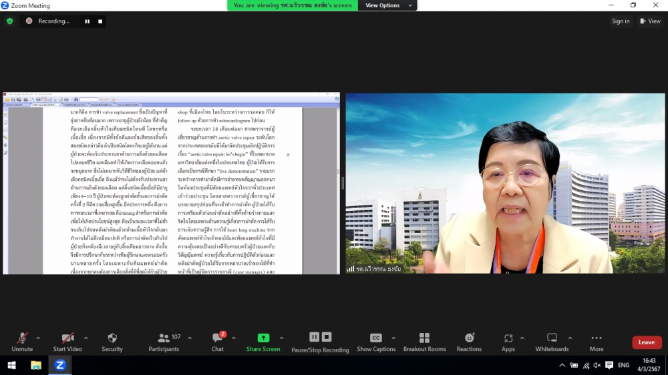Toggle Show Captions

click(375, 338)
